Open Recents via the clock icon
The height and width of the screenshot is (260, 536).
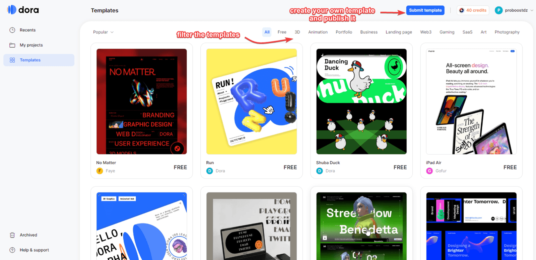click(x=12, y=30)
